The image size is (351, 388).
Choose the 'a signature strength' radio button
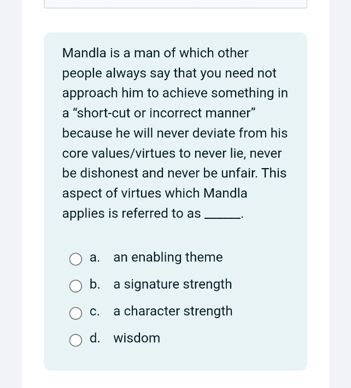click(75, 286)
